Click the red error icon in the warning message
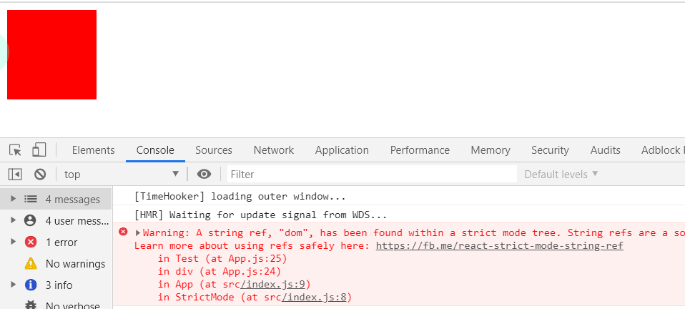685x309 pixels. click(x=123, y=232)
